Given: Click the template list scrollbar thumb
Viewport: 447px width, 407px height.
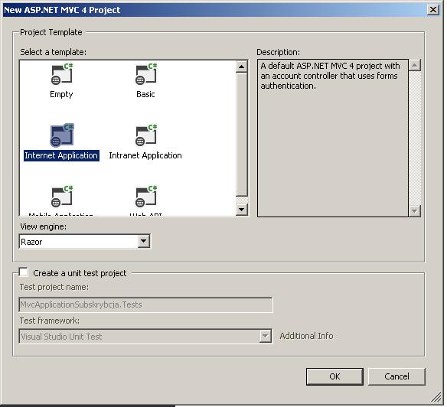Looking at the screenshot, I should point(242,135).
